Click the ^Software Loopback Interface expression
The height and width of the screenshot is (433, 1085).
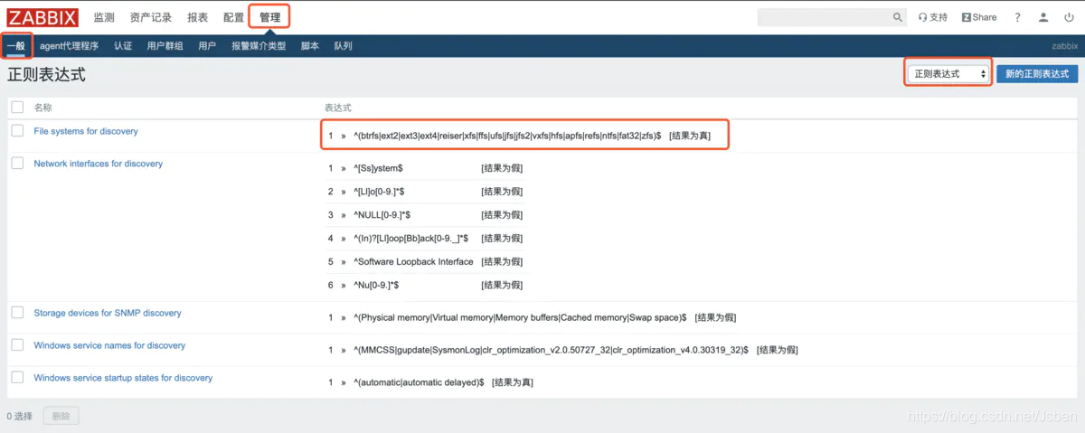pyautogui.click(x=413, y=261)
